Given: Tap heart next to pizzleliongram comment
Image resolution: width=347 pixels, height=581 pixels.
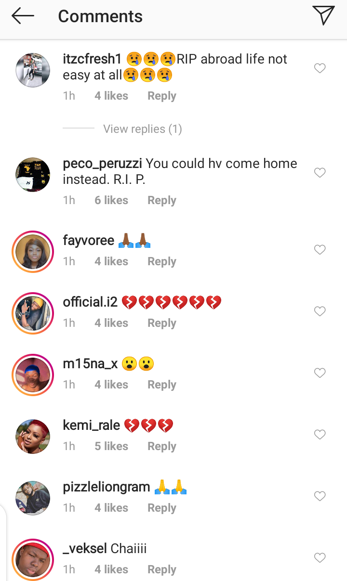Looking at the screenshot, I should pos(320,496).
